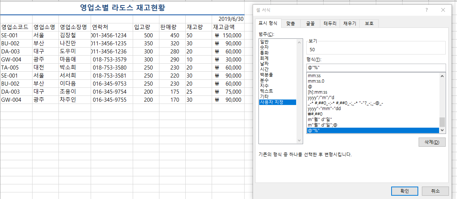The image size is (457, 199).
Task: Click the 취소 button
Action: 435,191
